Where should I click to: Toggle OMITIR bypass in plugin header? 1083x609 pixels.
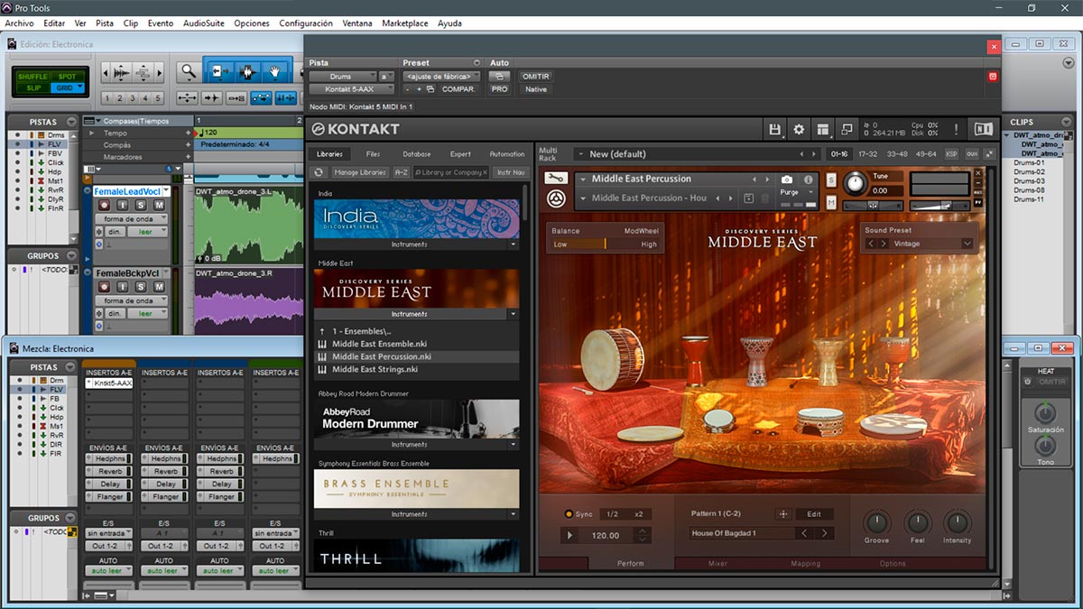536,77
